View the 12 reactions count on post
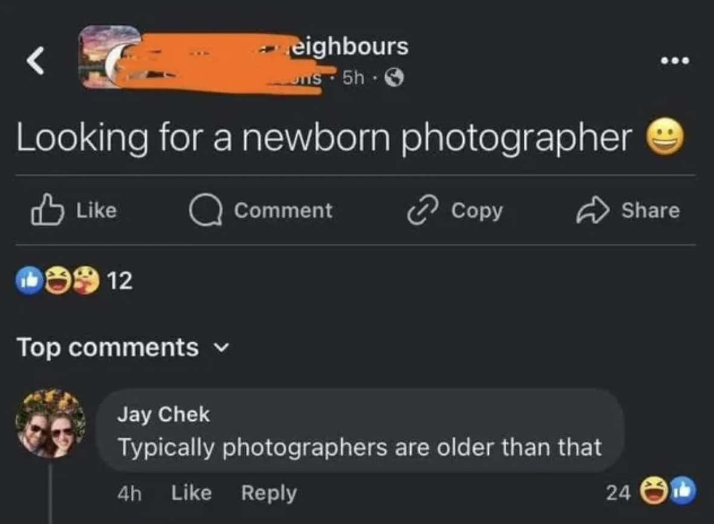The width and height of the screenshot is (714, 524). (120, 281)
